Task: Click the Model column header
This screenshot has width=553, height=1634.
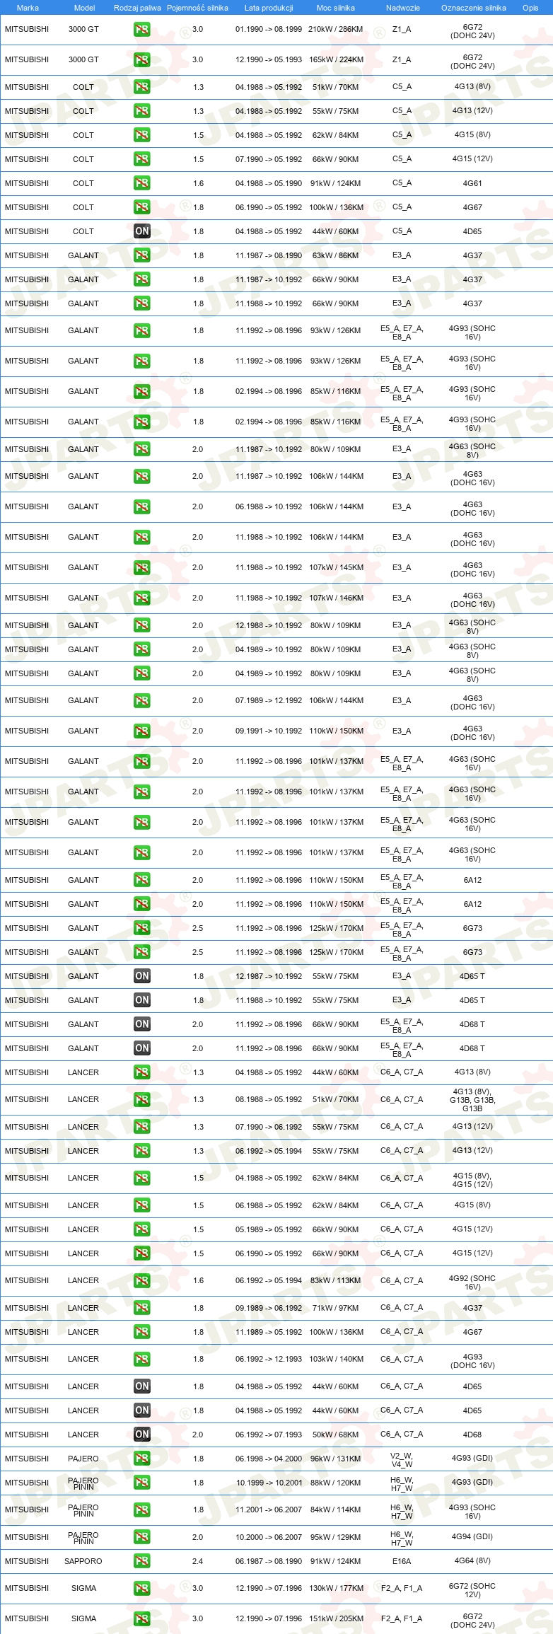Action: [84, 8]
